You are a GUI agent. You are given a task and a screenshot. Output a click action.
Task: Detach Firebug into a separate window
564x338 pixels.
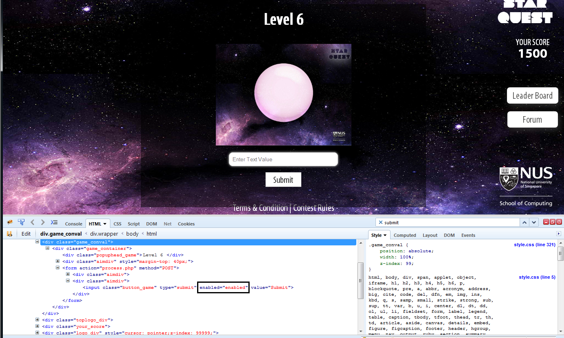[x=553, y=222]
